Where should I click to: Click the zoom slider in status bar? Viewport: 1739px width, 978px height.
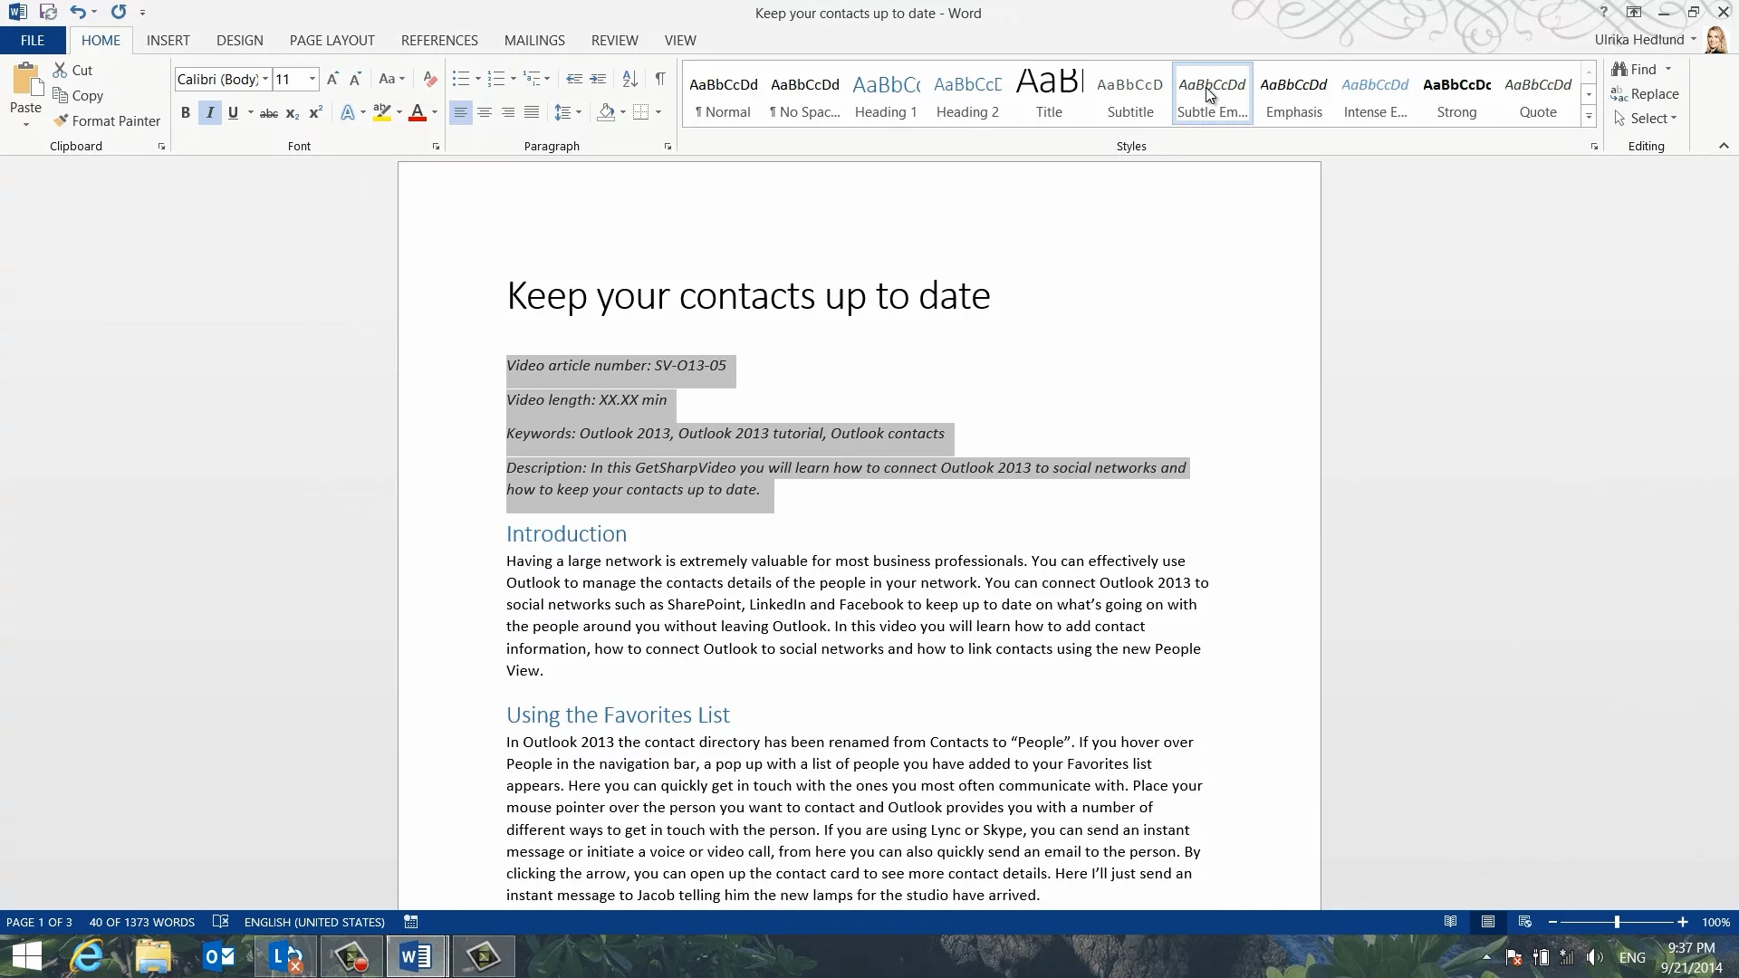[1617, 922]
